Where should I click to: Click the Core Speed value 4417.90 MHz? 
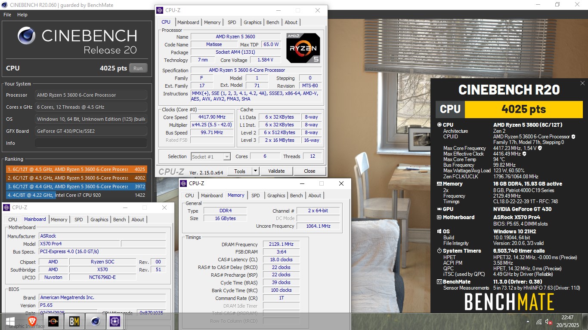[x=211, y=117]
